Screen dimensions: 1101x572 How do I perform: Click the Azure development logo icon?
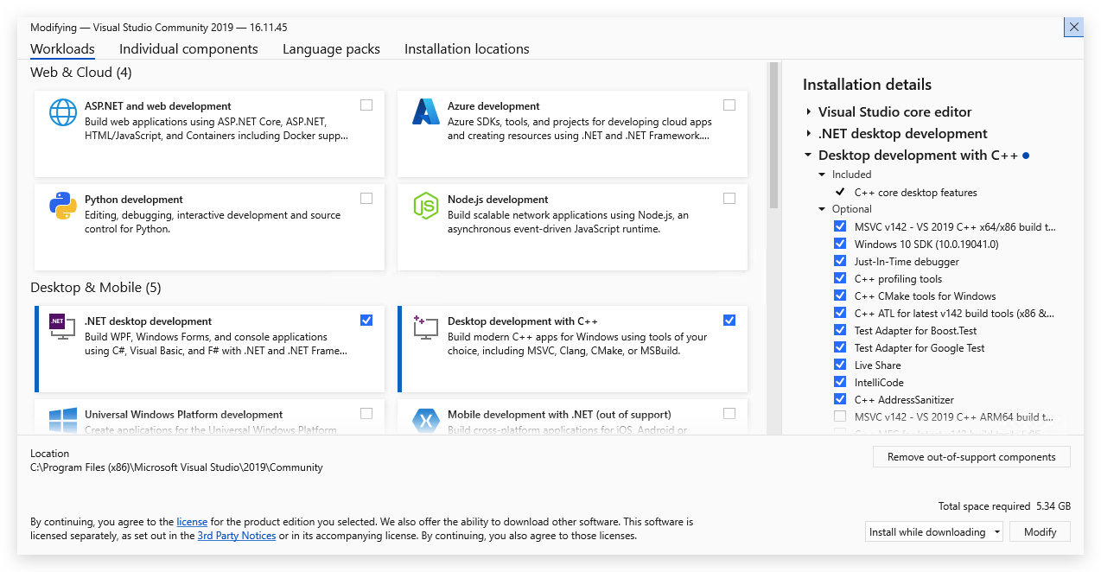point(426,112)
